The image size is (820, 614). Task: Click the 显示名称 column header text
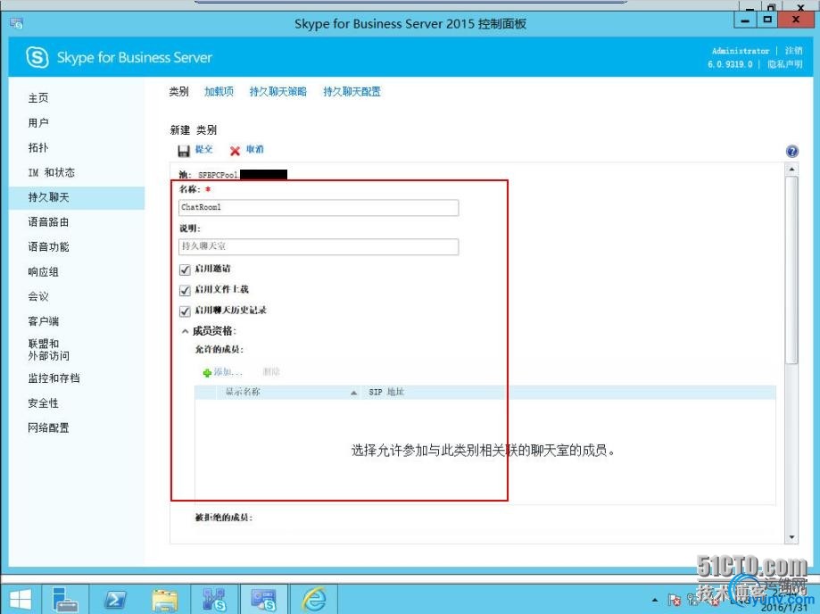(243, 393)
